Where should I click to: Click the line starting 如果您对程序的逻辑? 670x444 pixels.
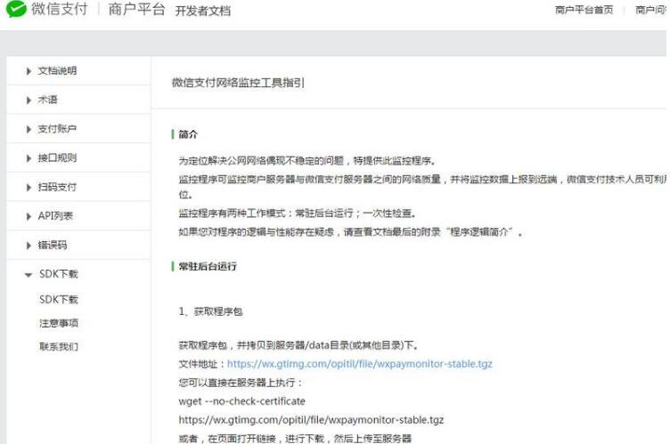pyautogui.click(x=350, y=232)
